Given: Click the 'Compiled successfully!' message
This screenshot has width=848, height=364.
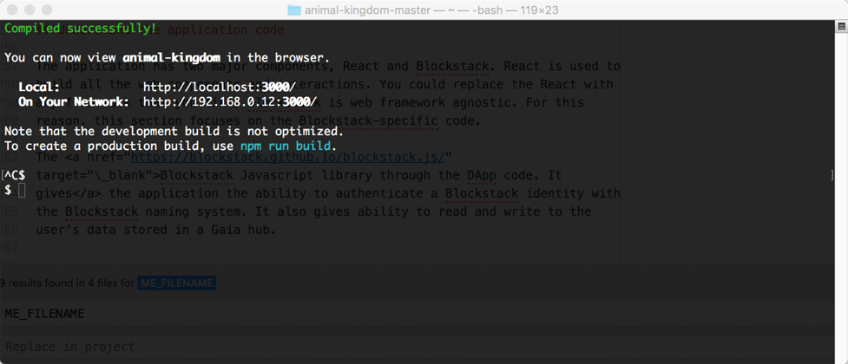Looking at the screenshot, I should (x=81, y=29).
